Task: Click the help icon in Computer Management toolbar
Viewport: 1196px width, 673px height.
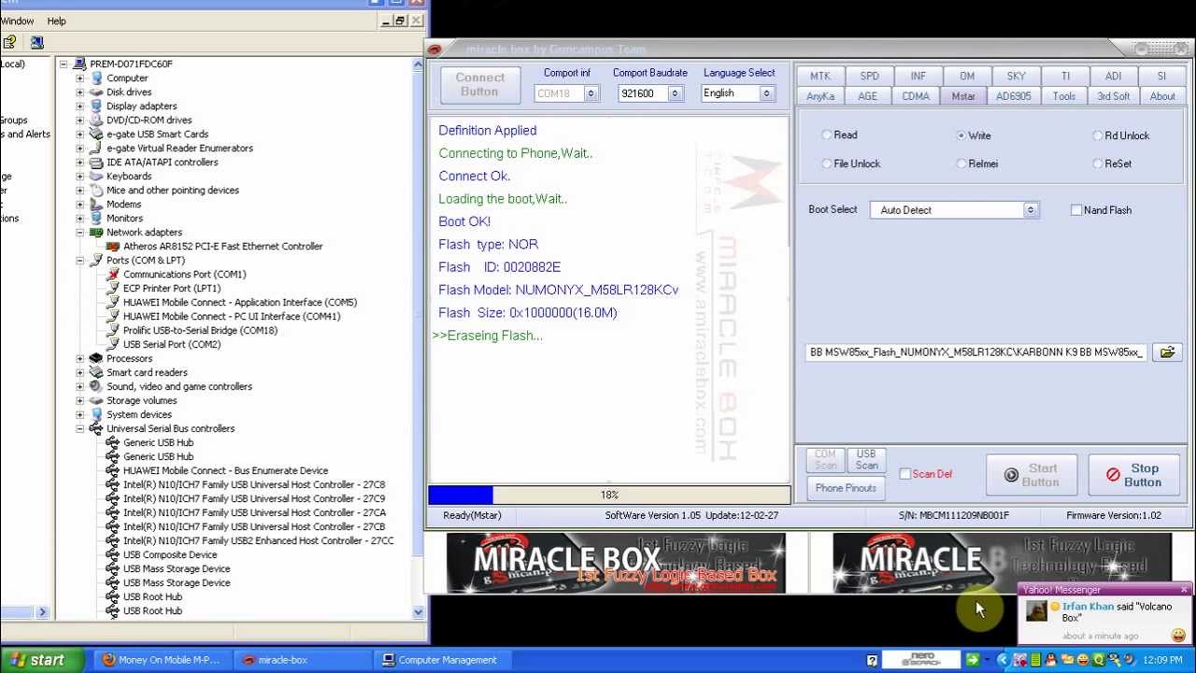Action: click(x=9, y=42)
